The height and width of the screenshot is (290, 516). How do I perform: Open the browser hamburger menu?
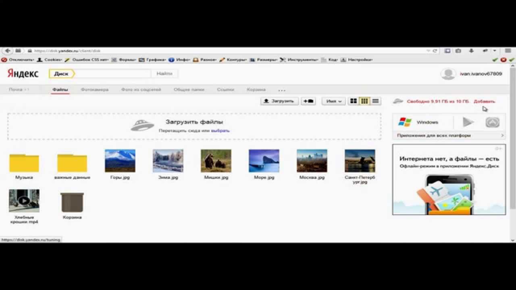coord(508,51)
